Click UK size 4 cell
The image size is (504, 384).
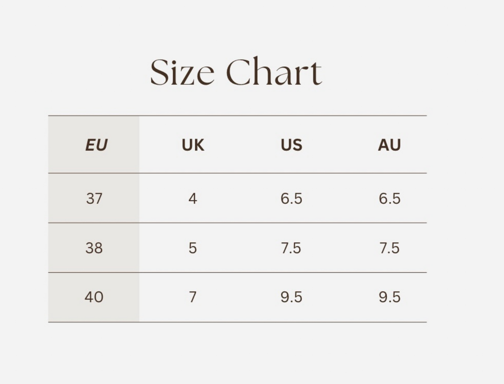[x=193, y=198]
